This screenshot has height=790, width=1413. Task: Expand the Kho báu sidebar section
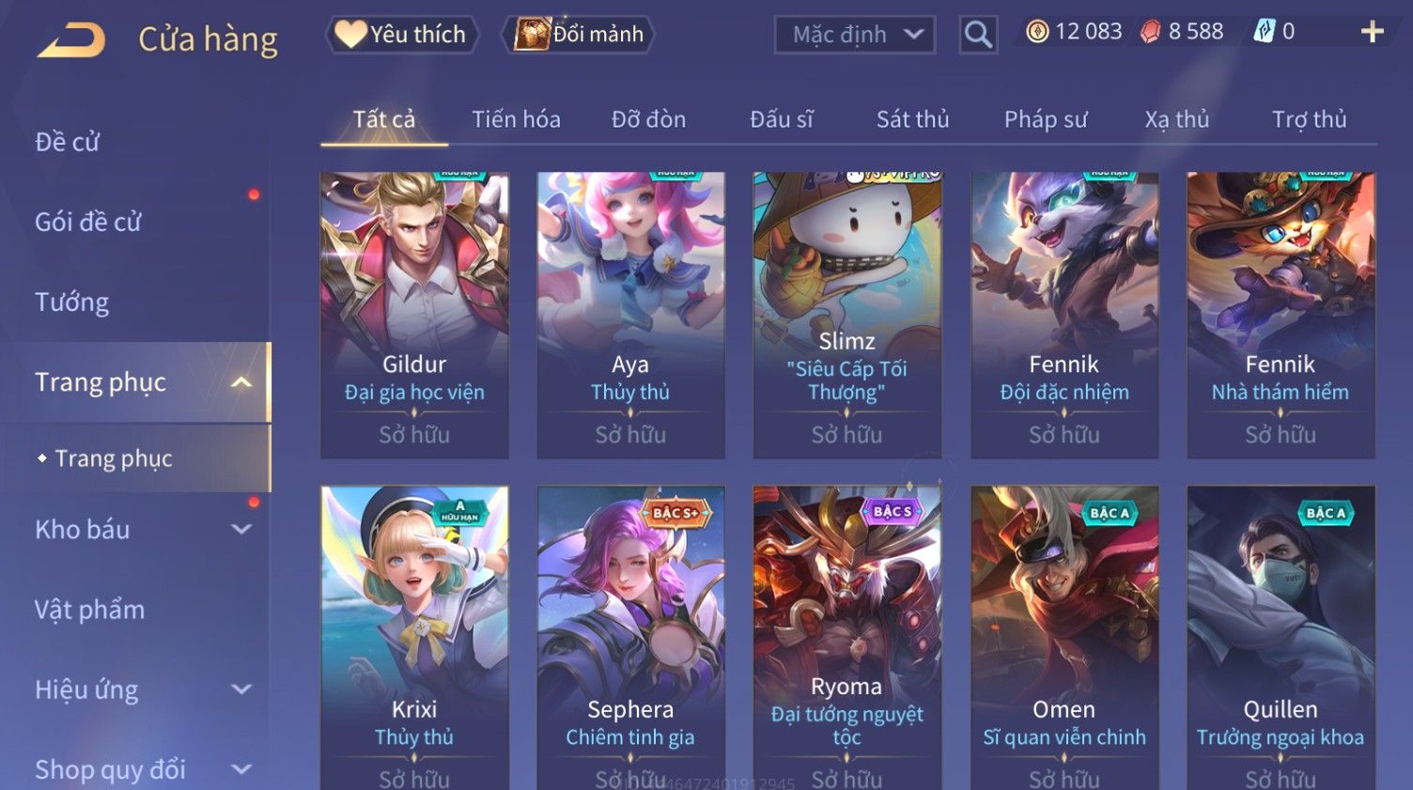click(241, 529)
